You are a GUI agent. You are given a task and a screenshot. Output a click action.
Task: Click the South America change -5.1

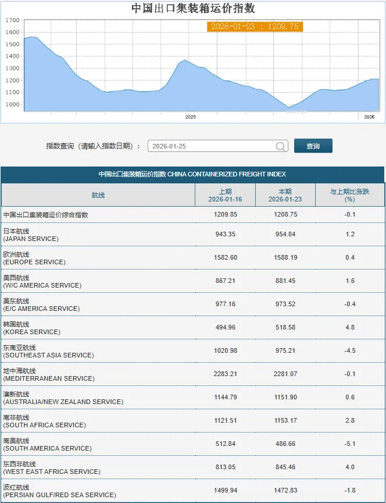(350, 444)
